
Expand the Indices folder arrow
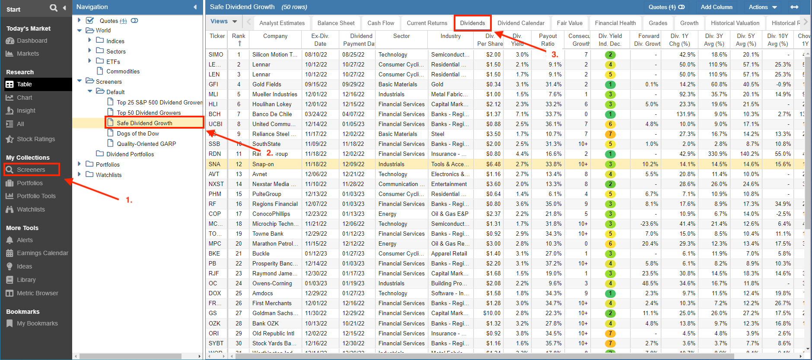pos(89,40)
